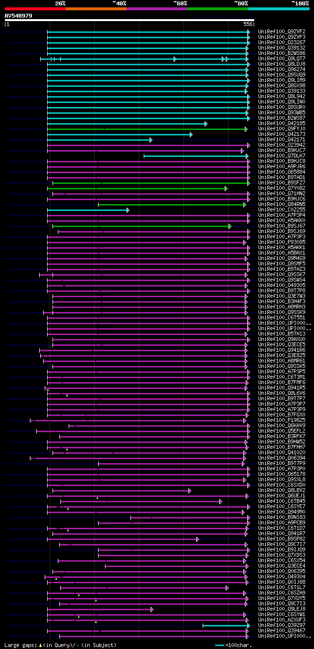Screen dimensions: 314x649
Task: Click the cyan alignment bar for Q9ZVF2
Action: (148, 32)
